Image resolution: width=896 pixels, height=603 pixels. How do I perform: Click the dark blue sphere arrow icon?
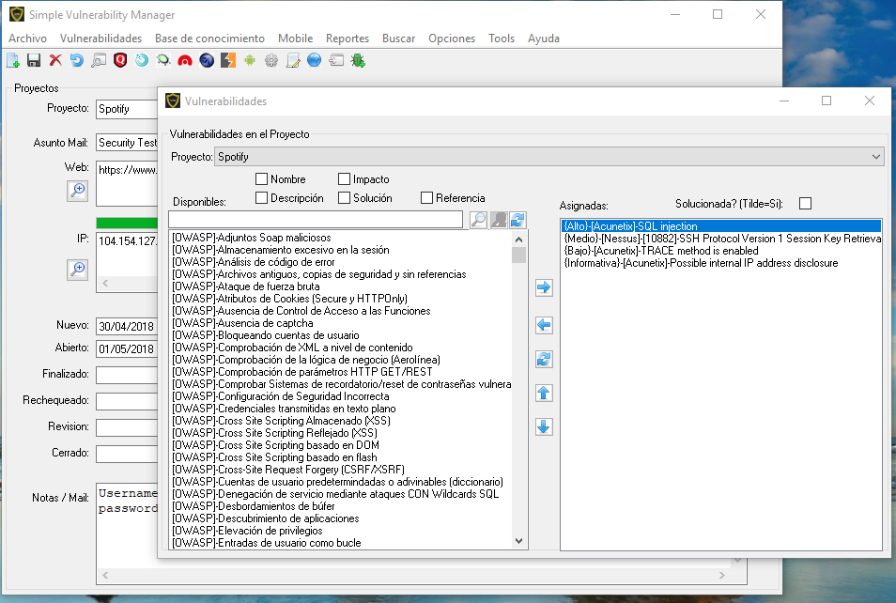207,60
